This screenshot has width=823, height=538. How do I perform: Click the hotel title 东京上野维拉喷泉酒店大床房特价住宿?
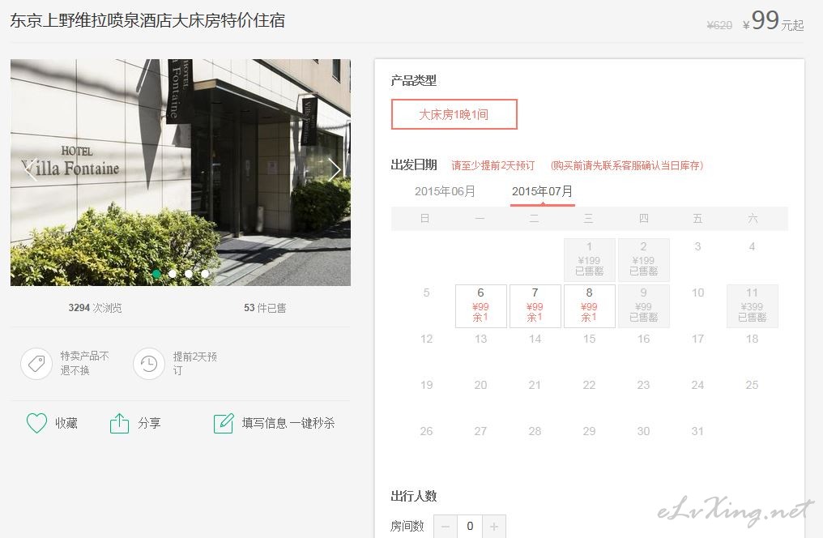147,20
